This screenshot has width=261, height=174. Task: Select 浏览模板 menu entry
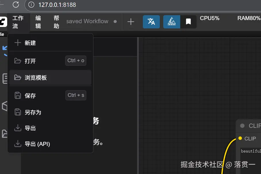tap(50, 77)
